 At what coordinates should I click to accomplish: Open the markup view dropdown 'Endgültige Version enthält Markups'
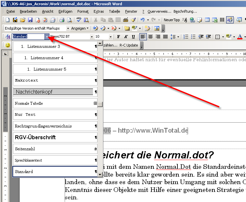68,28
